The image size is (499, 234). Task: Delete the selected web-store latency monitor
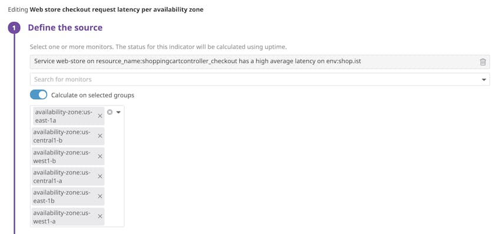point(483,62)
